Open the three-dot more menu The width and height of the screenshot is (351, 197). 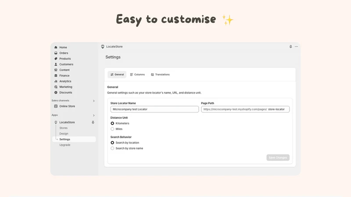click(297, 46)
